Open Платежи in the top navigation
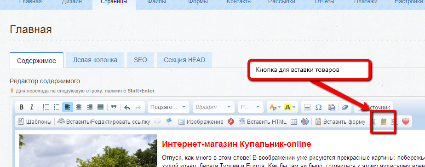 tap(365, 2)
